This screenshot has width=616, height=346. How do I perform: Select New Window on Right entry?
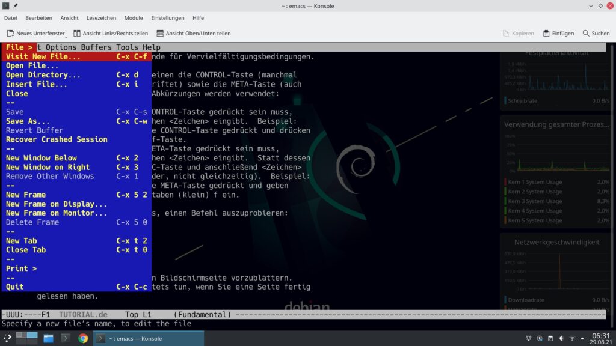[x=76, y=167]
